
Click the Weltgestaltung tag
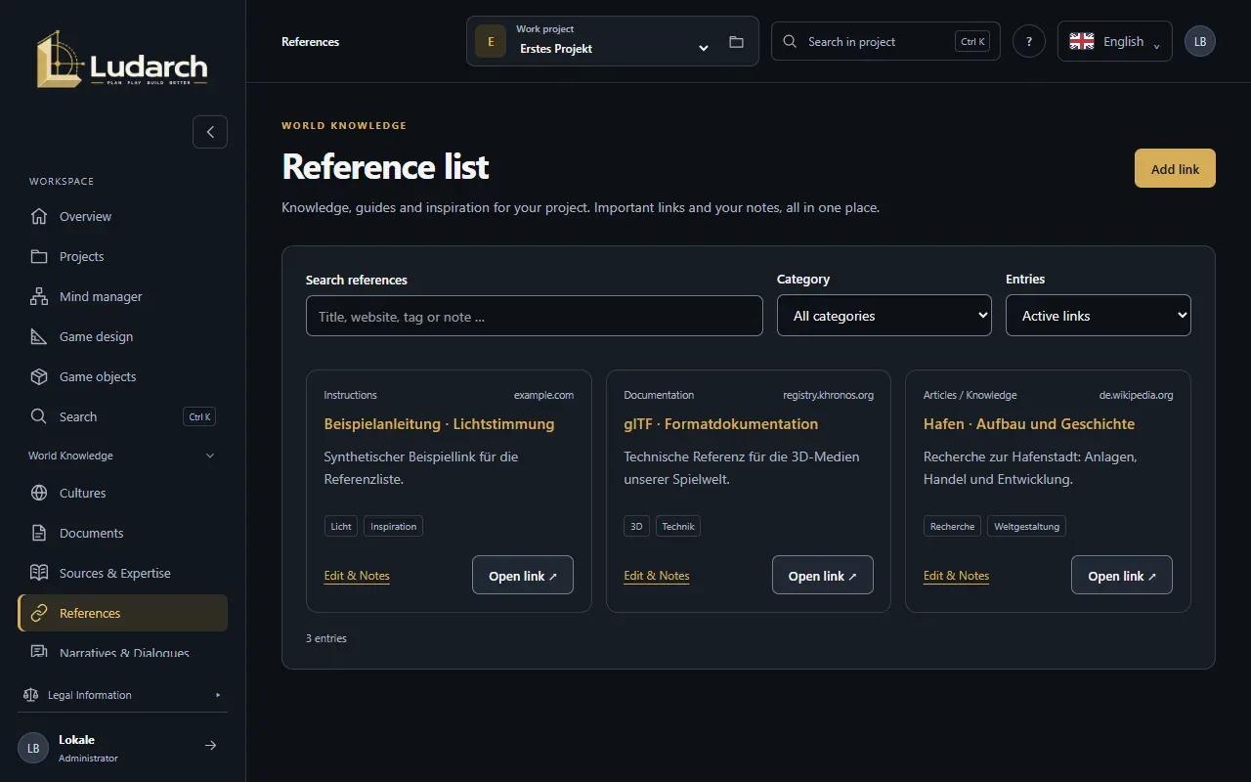[x=1026, y=526]
